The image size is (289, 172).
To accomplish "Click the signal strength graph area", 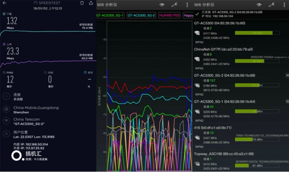I will click(x=149, y=96).
